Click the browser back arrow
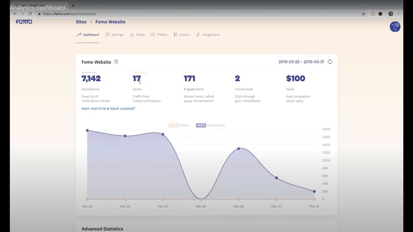The height and width of the screenshot is (232, 413). click(15, 14)
